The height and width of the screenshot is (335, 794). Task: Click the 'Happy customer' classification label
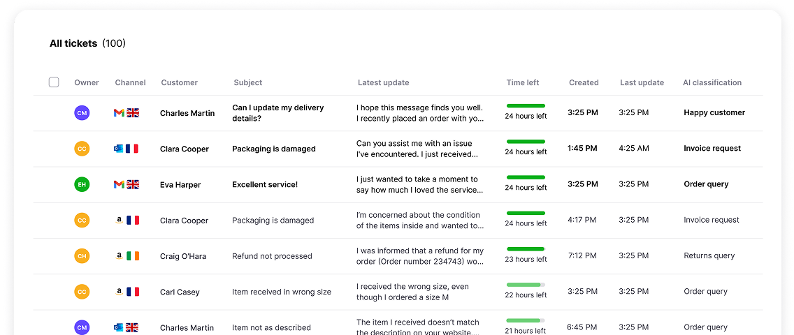click(714, 112)
